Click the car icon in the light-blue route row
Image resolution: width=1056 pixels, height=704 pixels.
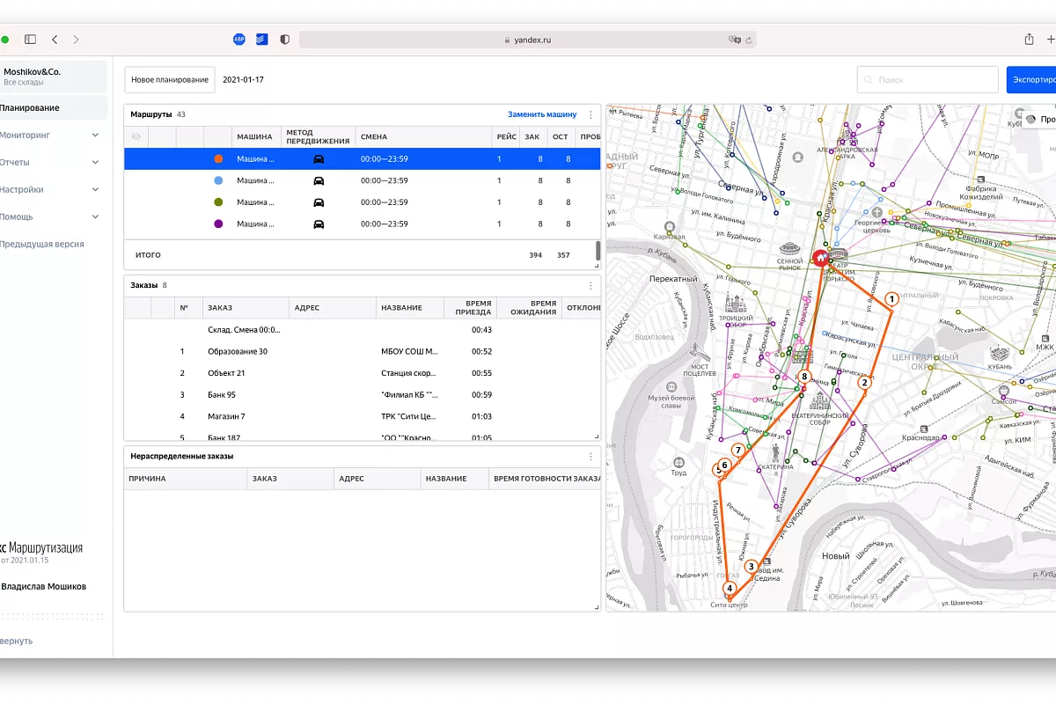(319, 180)
